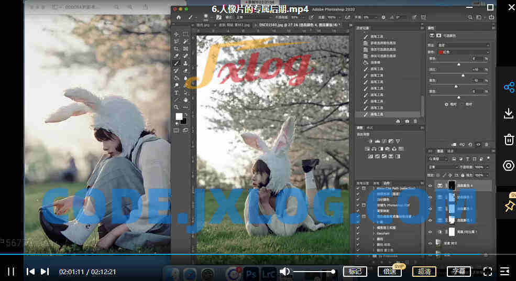516x281 pixels.
Task: Delete the video with the trash icon
Action: 509,139
